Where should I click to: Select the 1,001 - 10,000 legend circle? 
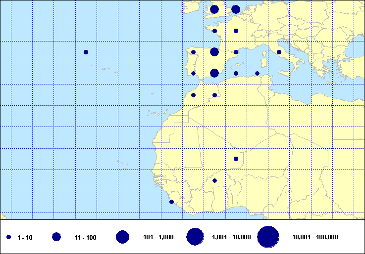195,237
